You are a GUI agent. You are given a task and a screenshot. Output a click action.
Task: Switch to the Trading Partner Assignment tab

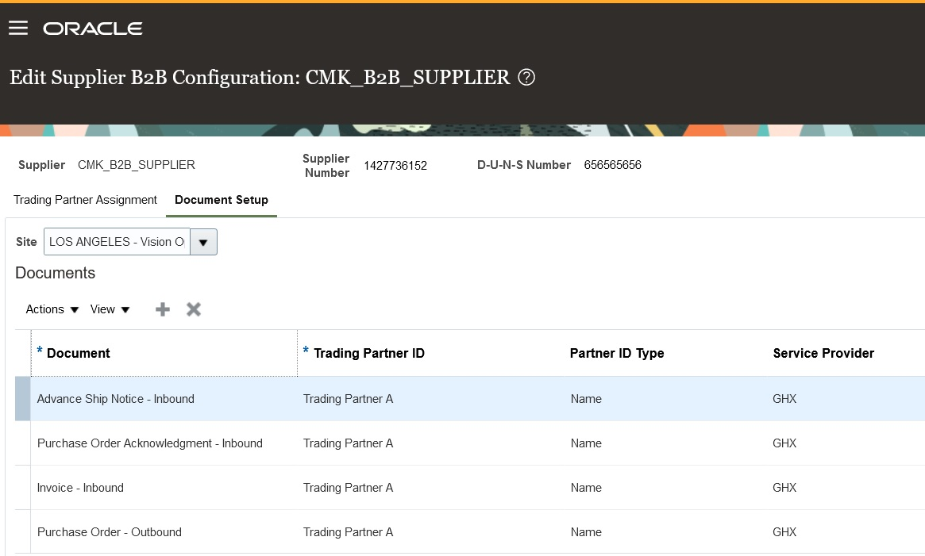[84, 200]
